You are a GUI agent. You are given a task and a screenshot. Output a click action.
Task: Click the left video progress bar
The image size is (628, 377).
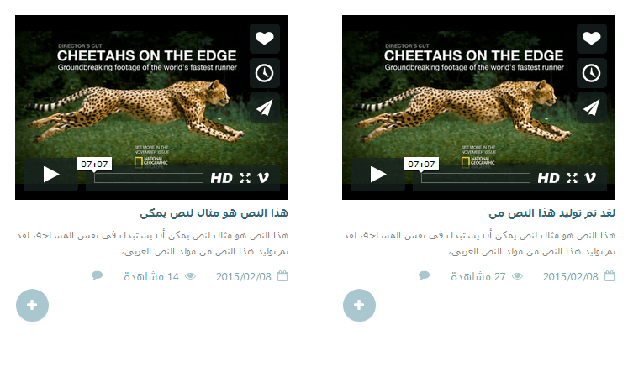149,178
